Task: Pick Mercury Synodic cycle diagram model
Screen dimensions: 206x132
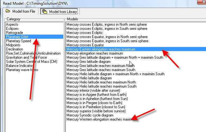Action: click(x=90, y=115)
